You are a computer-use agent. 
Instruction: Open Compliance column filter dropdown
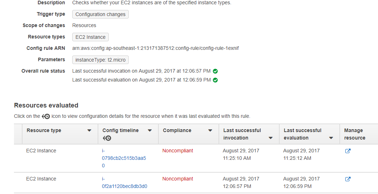pyautogui.click(x=210, y=131)
